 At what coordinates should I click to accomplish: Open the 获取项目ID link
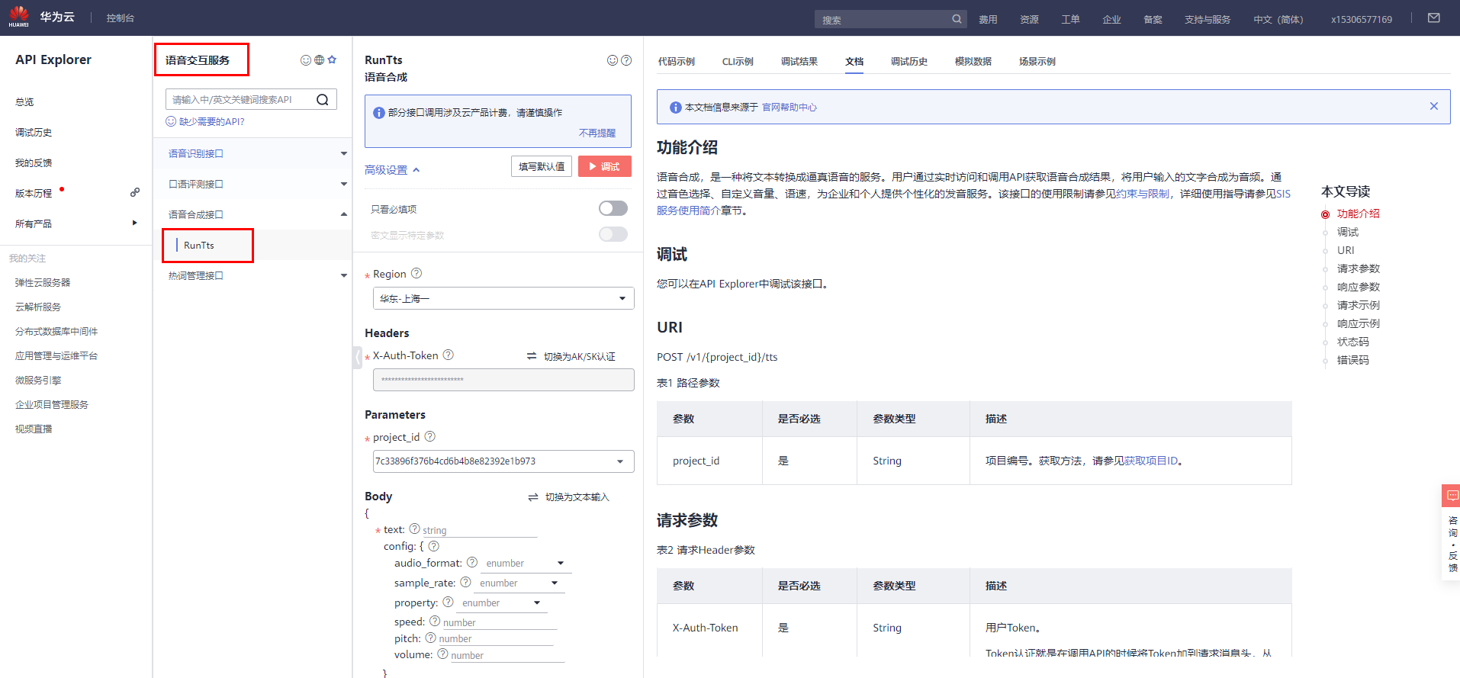pyautogui.click(x=1151, y=461)
